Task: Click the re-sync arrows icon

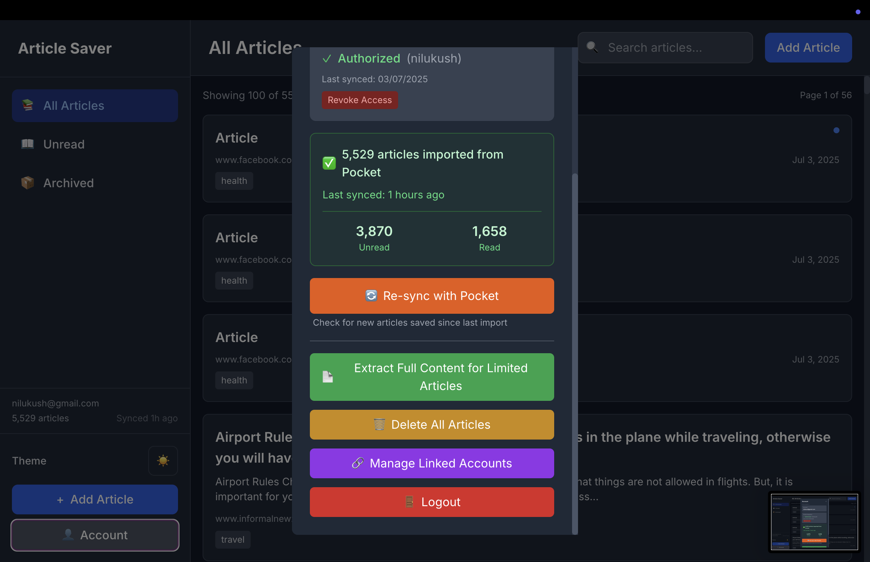Action: click(x=371, y=296)
